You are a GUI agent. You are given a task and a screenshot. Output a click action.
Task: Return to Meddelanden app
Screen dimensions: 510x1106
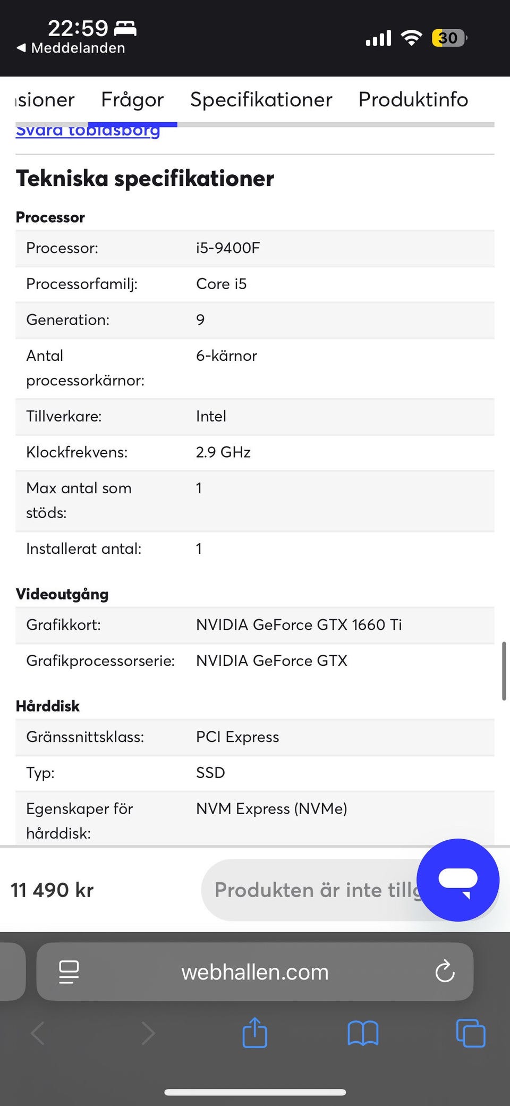(71, 48)
